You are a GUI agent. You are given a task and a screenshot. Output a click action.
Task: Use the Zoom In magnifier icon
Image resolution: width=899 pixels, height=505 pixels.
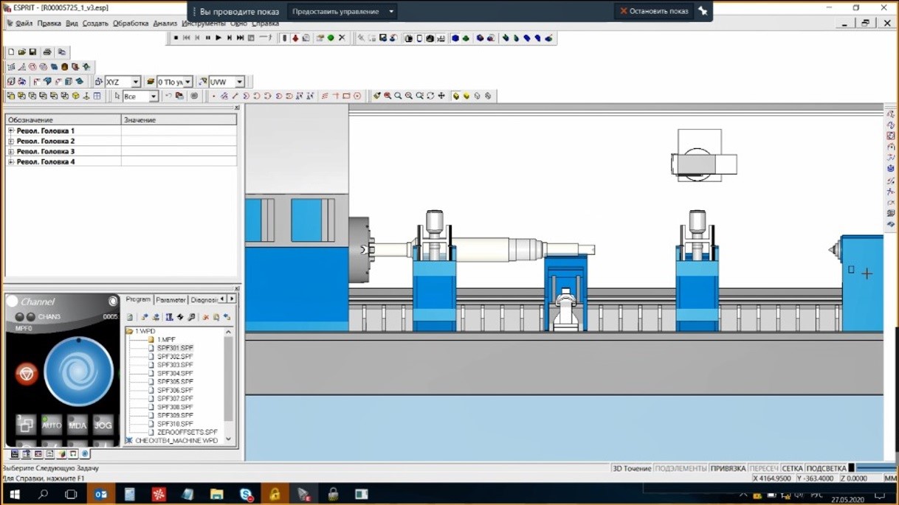tap(399, 96)
